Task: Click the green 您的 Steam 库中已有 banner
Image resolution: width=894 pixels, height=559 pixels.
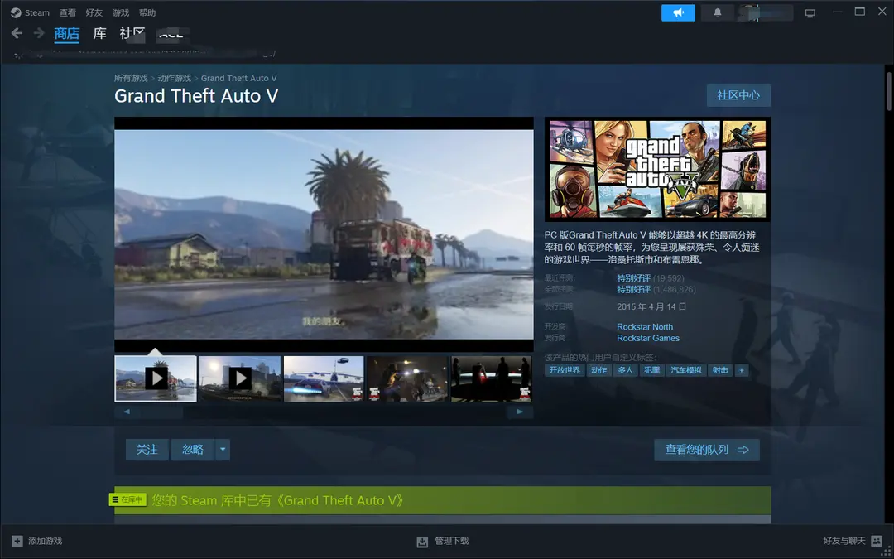Action: (x=442, y=500)
